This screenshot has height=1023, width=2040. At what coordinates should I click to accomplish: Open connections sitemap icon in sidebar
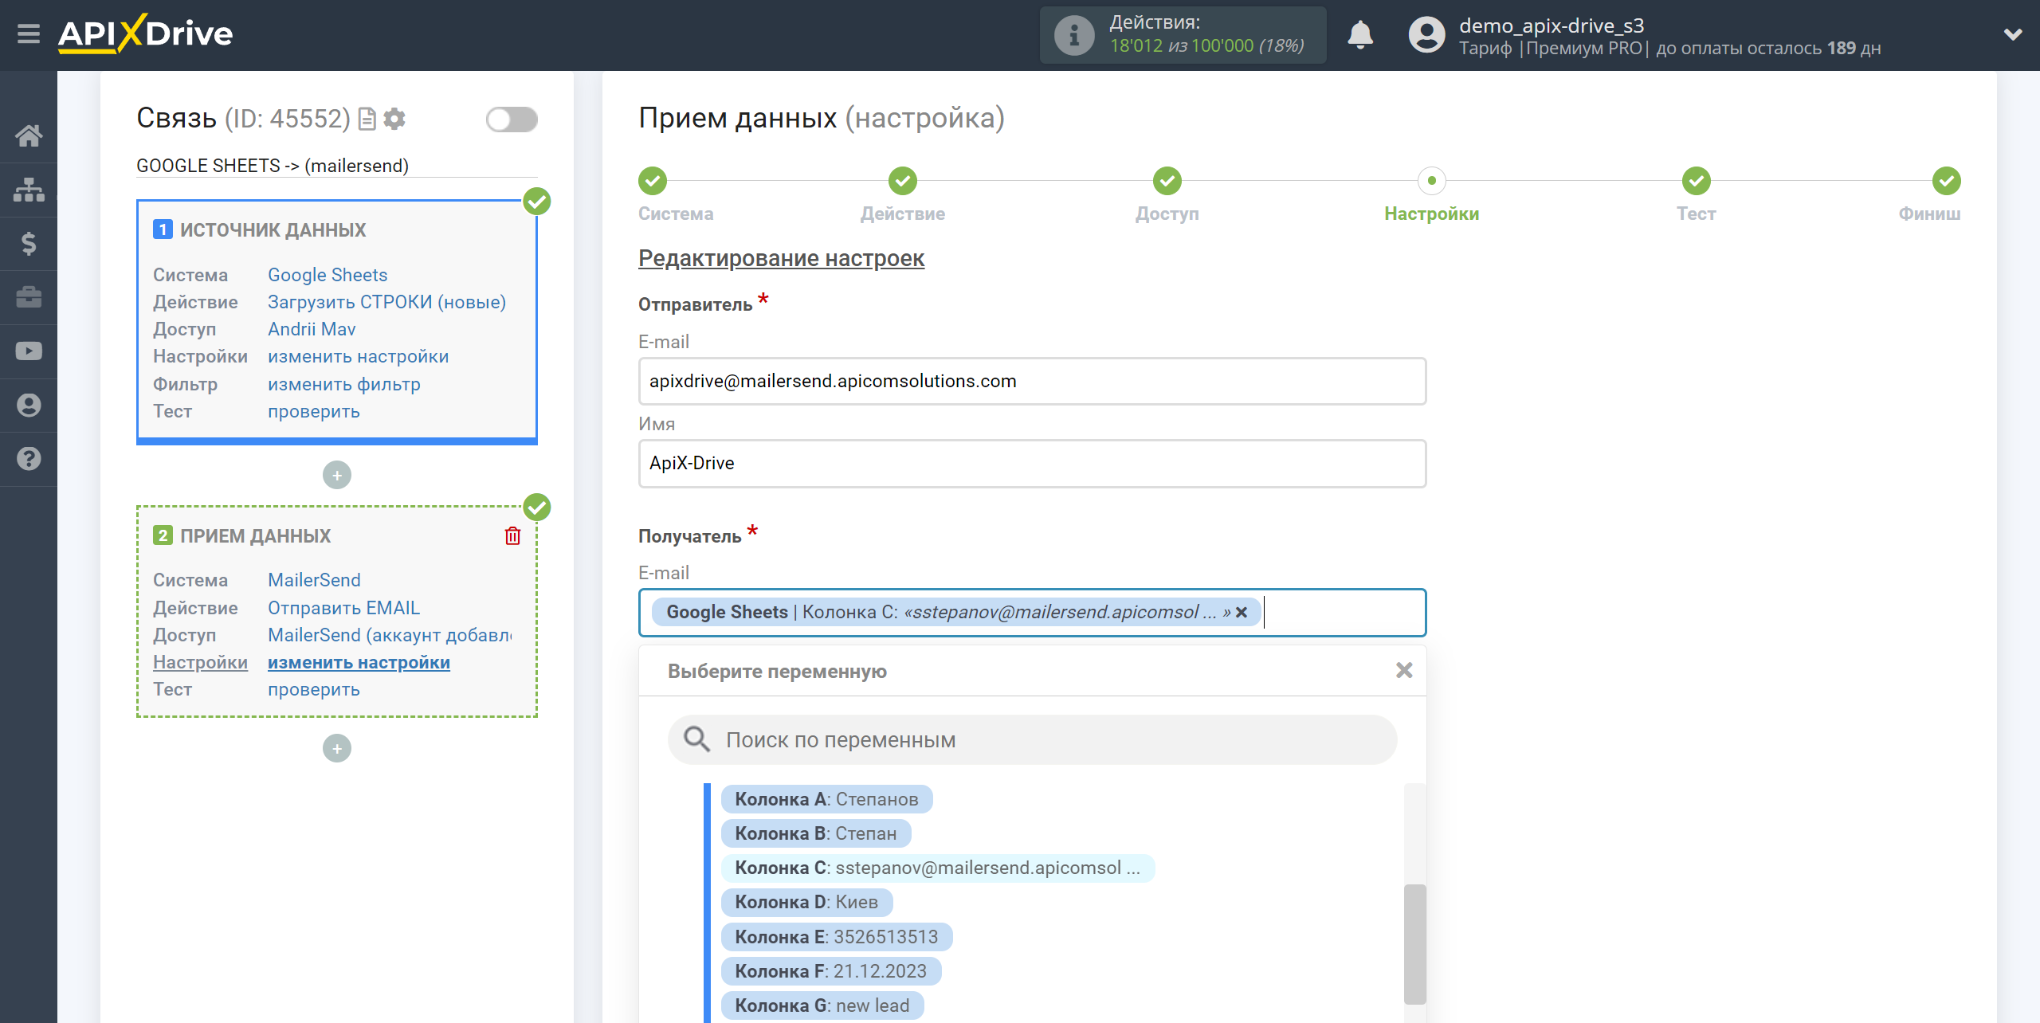tap(29, 190)
